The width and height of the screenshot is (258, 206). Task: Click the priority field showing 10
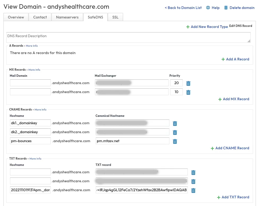[176, 92]
